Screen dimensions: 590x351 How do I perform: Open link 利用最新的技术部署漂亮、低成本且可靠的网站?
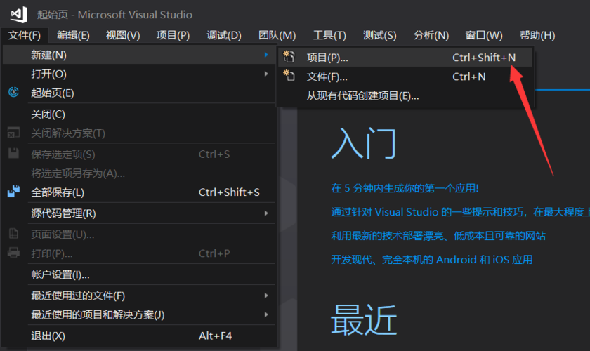(438, 236)
